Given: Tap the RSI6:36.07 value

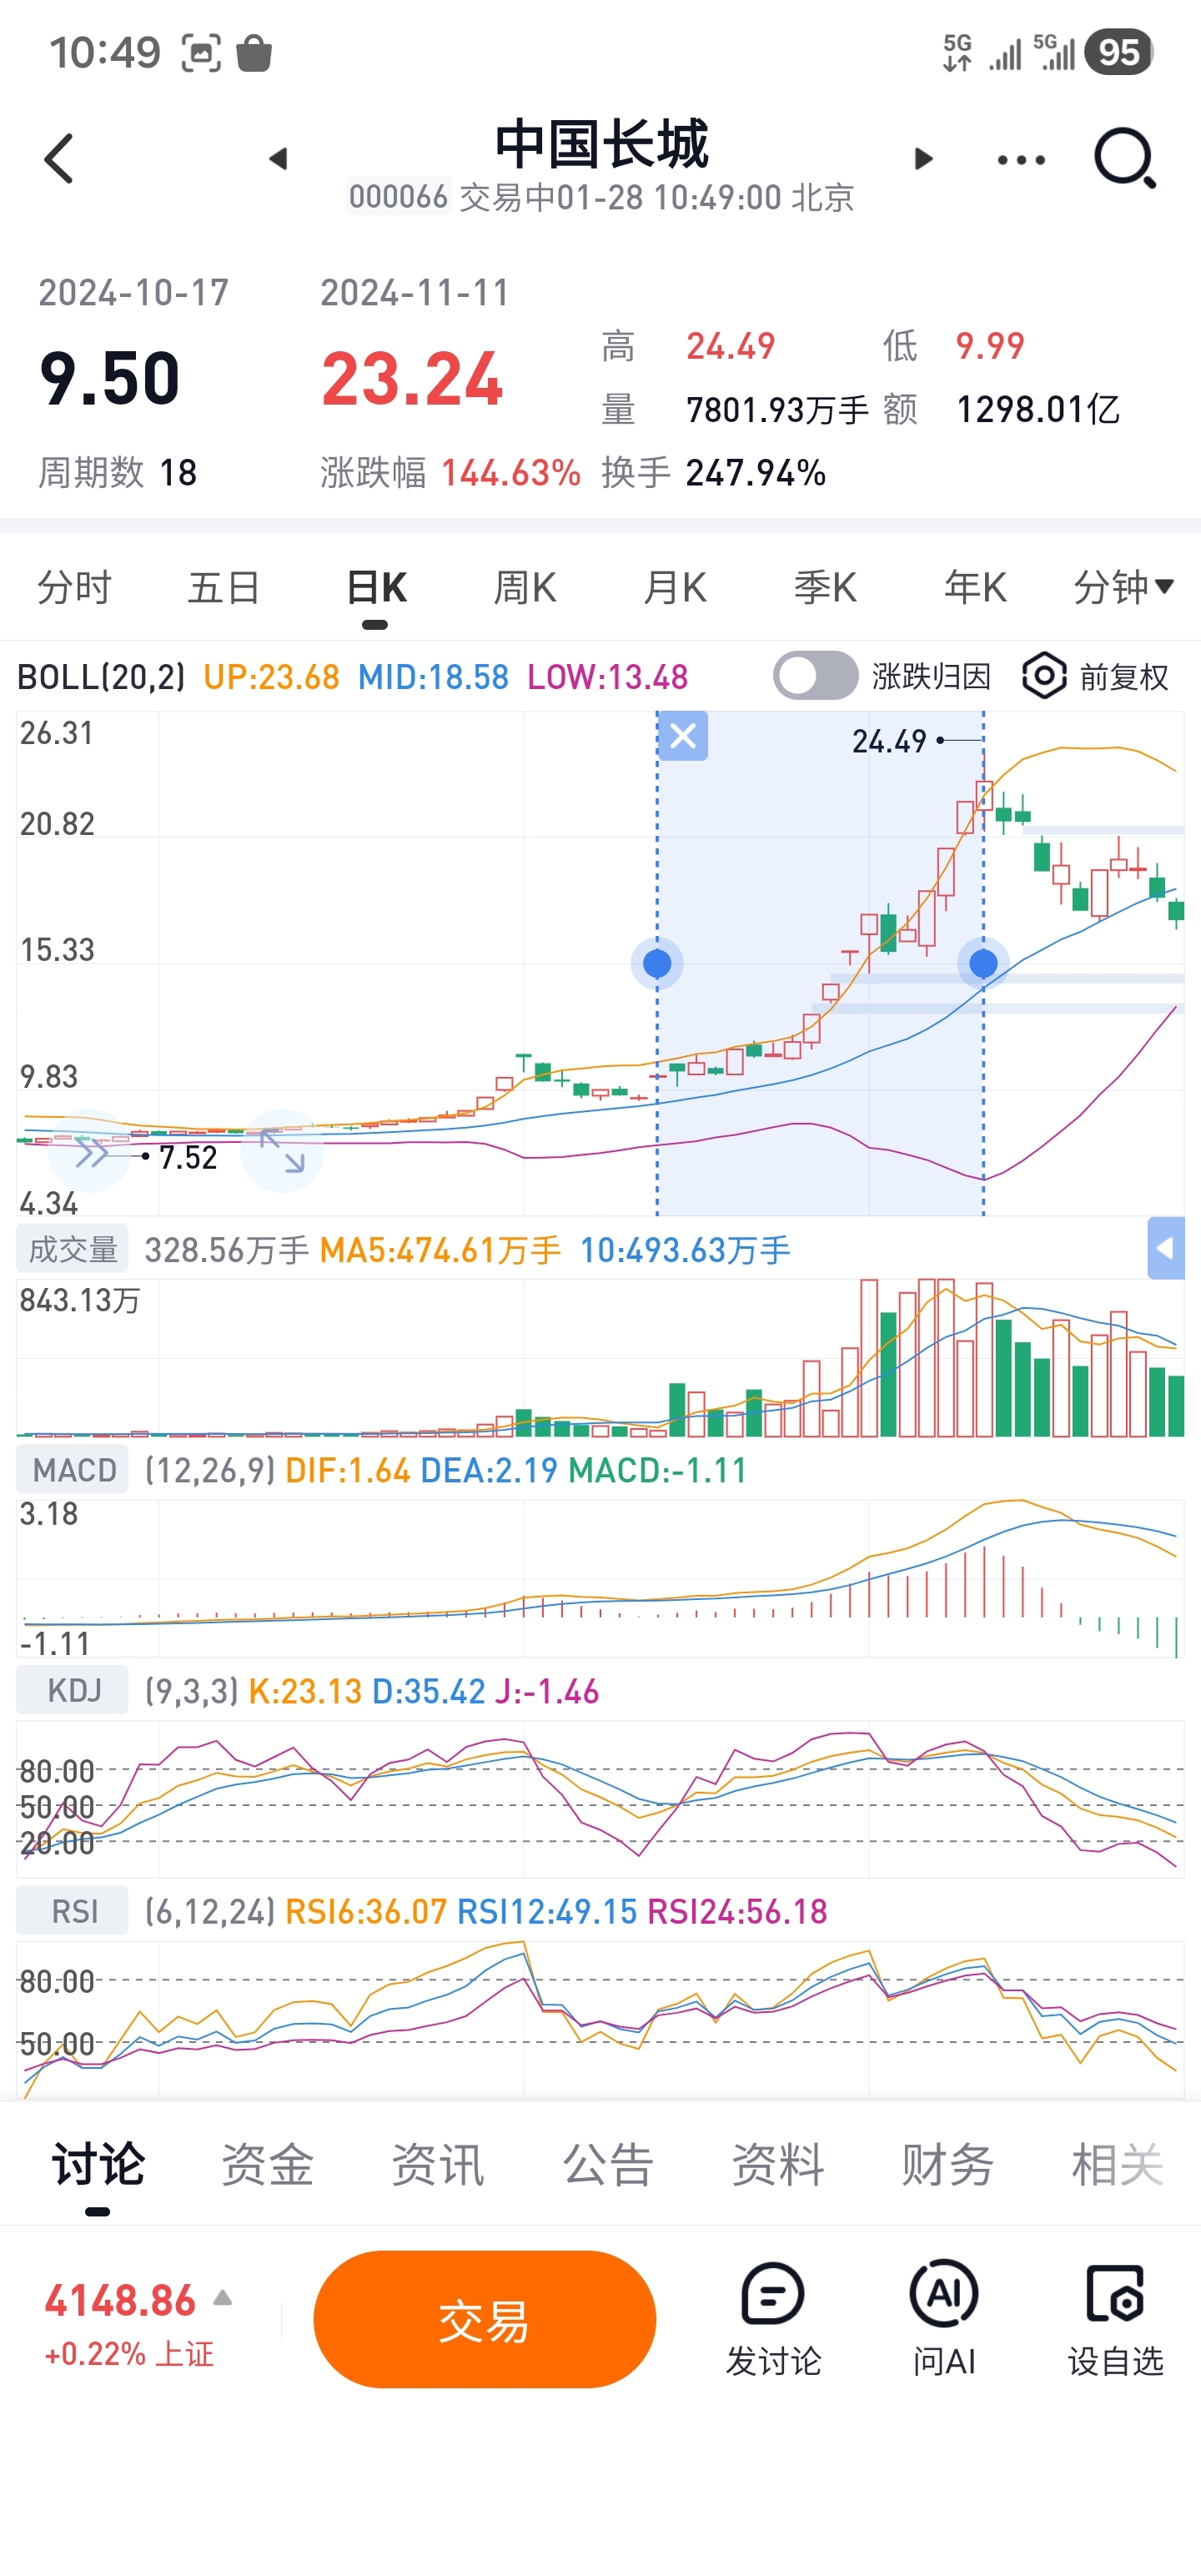Looking at the screenshot, I should coord(366,1912).
